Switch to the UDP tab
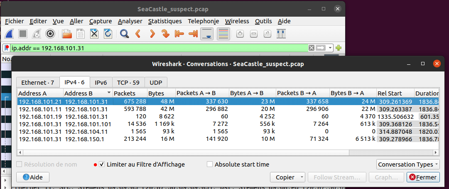The image size is (449, 189). click(x=156, y=83)
